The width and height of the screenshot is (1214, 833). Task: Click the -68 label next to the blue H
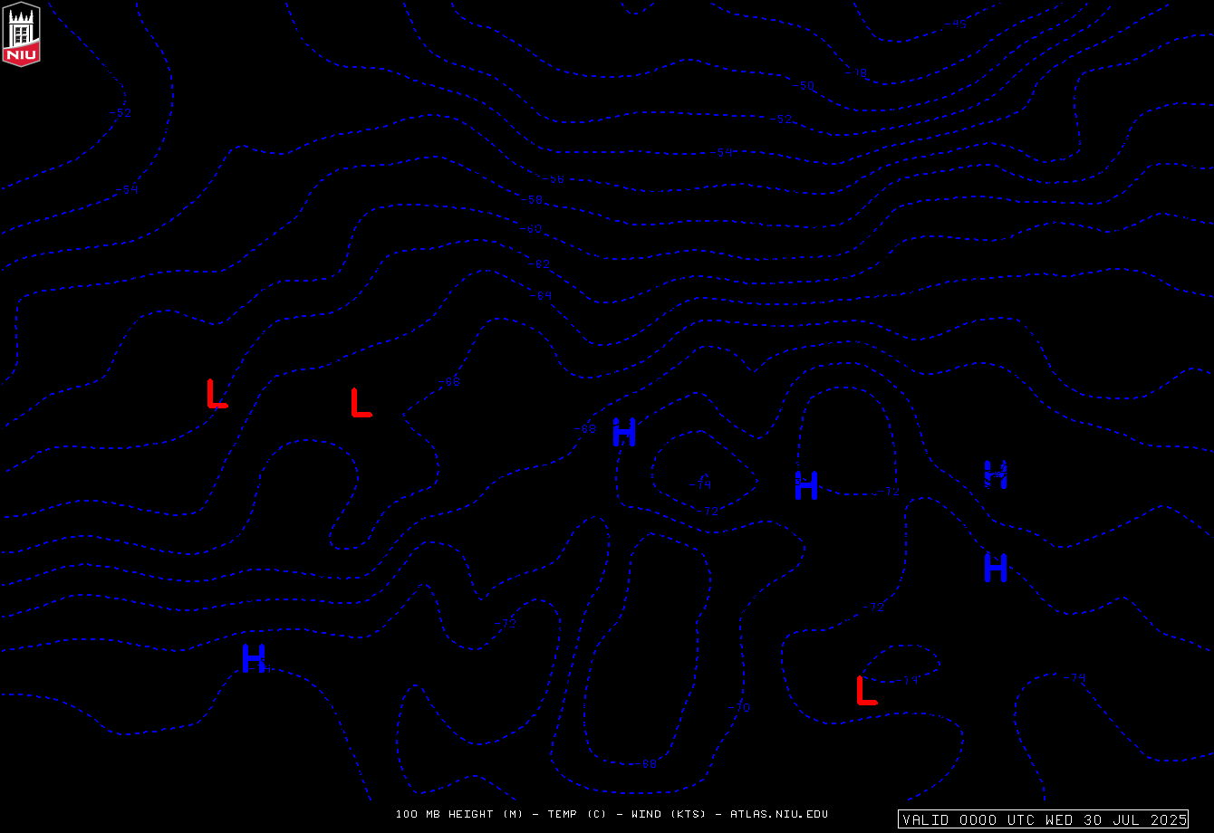click(586, 429)
